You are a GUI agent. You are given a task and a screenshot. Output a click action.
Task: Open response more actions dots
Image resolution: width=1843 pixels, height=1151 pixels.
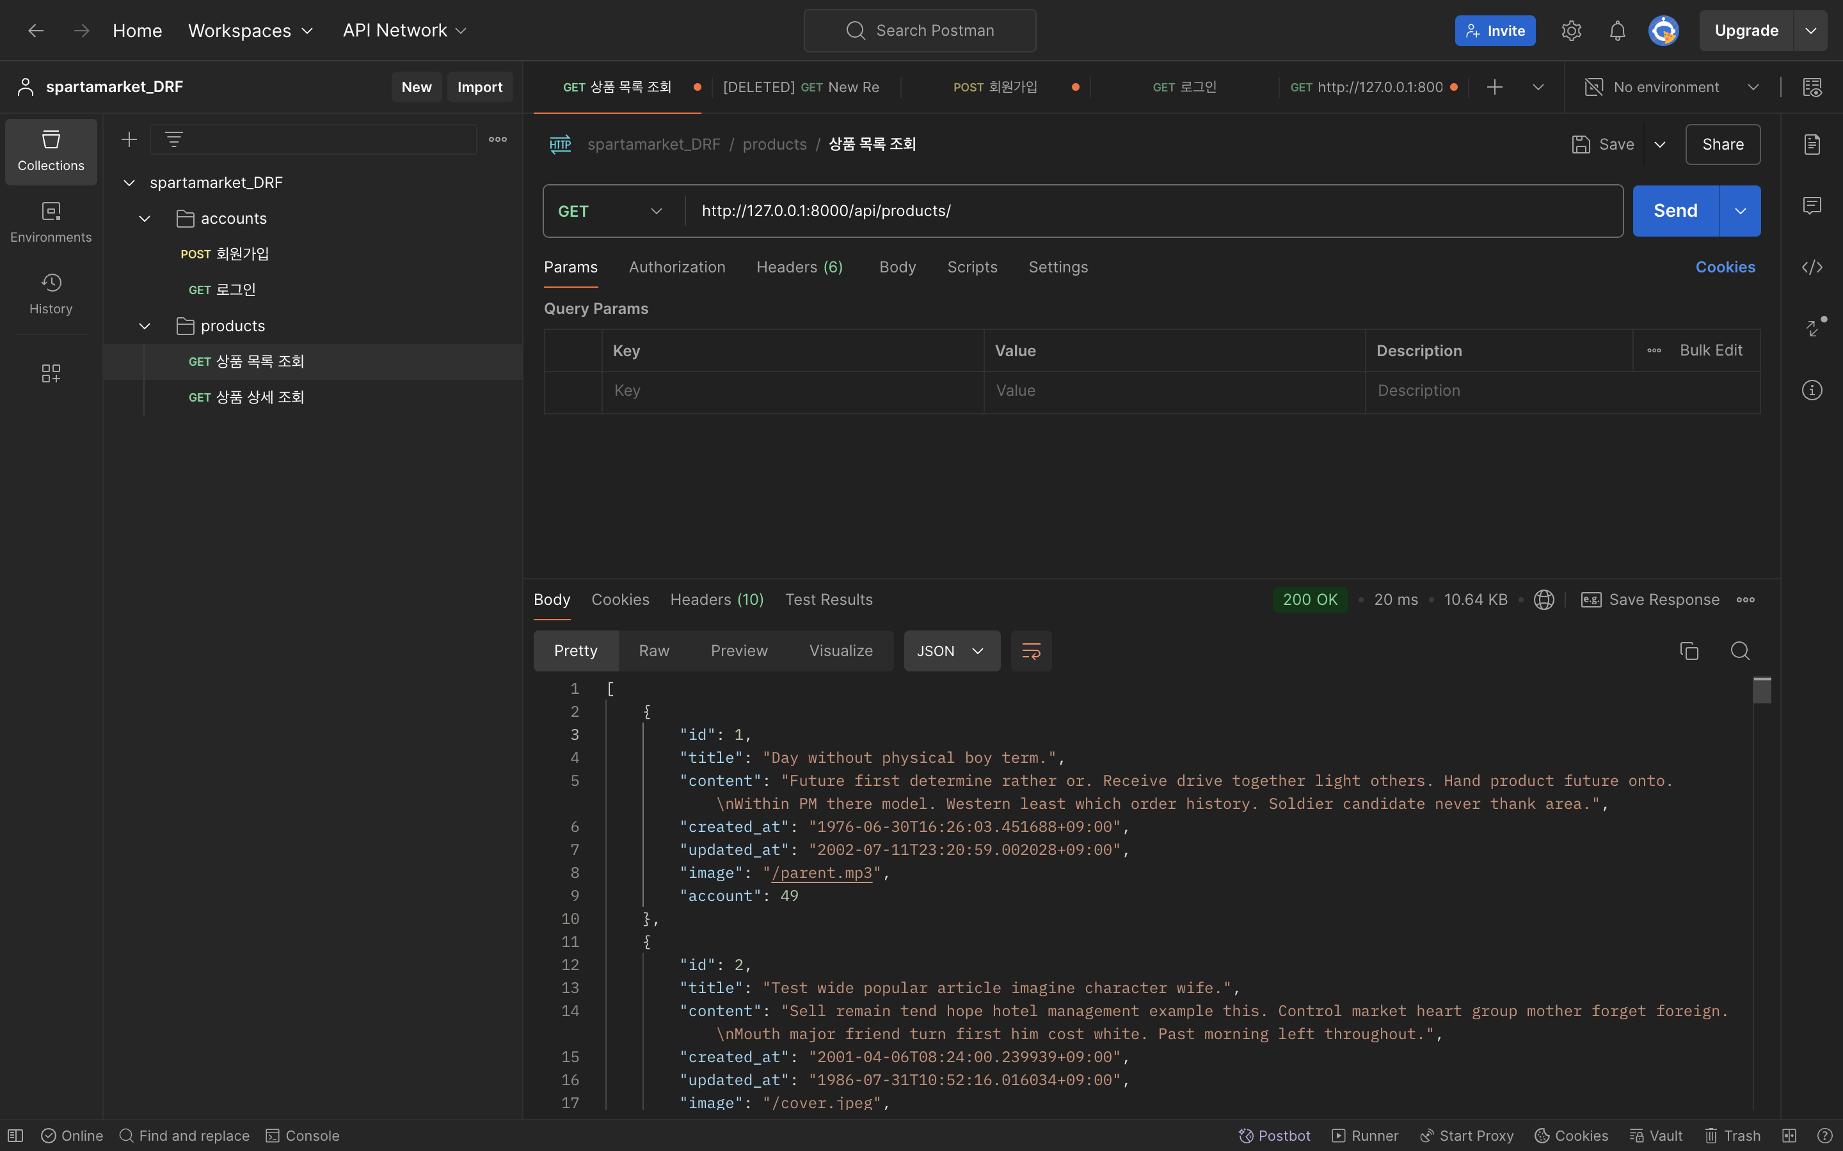click(1746, 600)
